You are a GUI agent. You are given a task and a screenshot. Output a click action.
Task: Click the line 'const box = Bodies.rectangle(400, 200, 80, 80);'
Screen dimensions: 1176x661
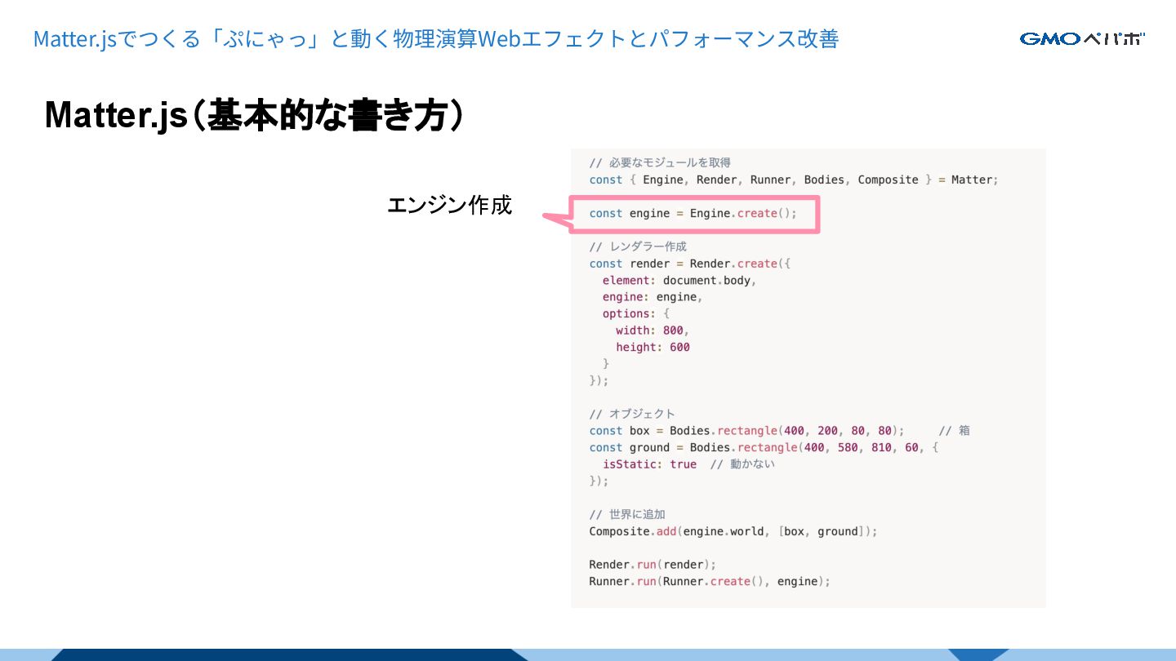746,431
